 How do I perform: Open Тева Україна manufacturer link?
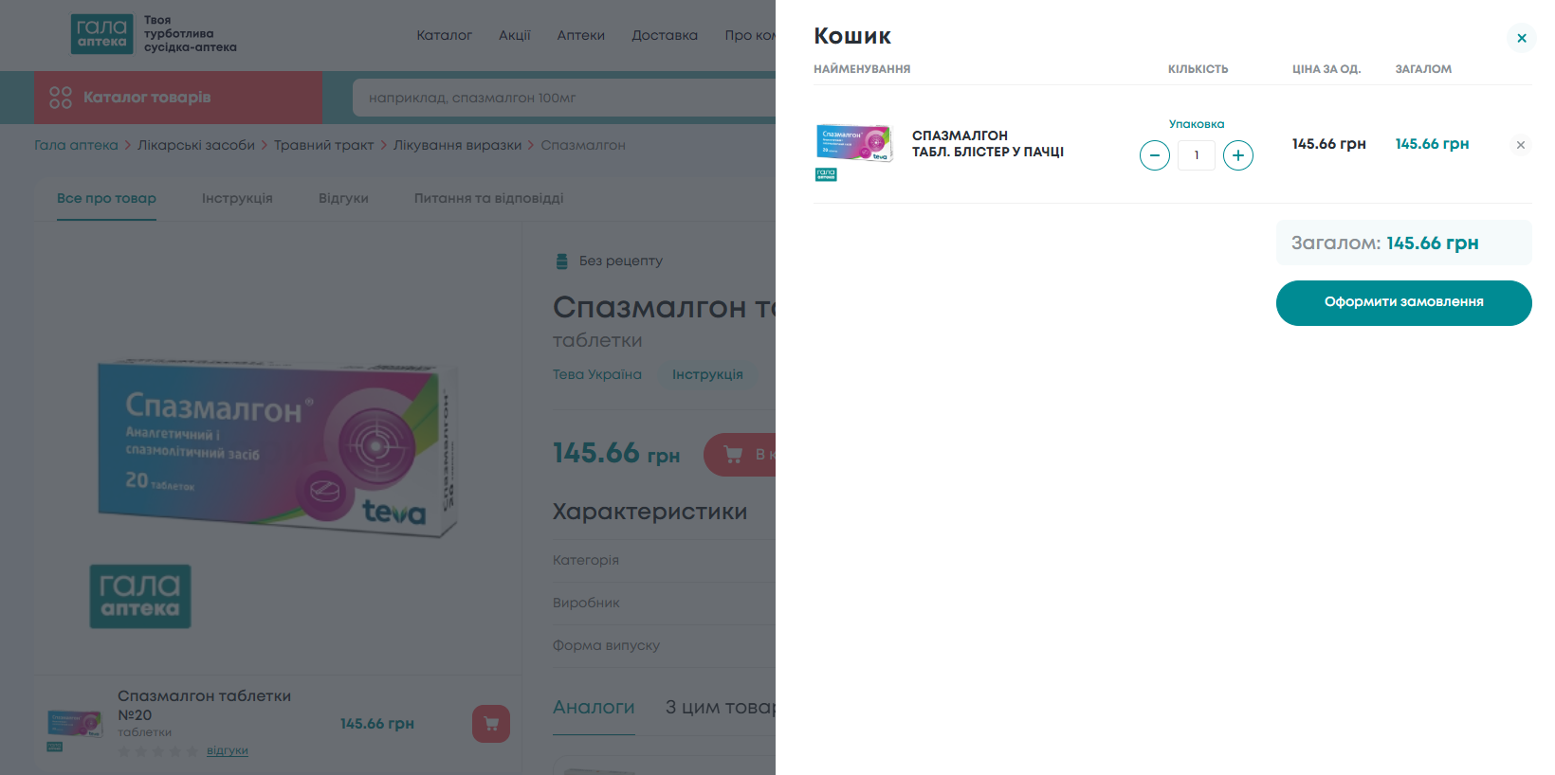pos(597,374)
